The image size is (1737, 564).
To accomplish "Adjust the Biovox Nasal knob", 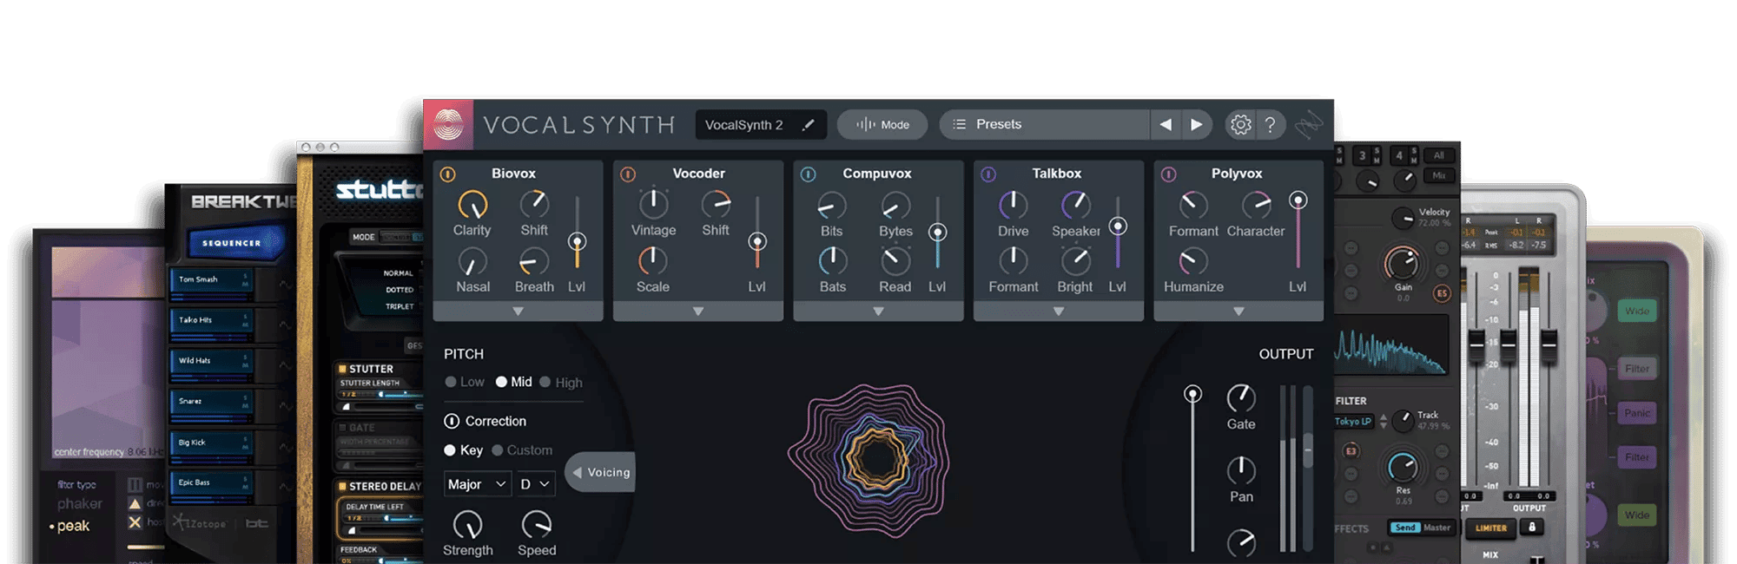I will 472,261.
